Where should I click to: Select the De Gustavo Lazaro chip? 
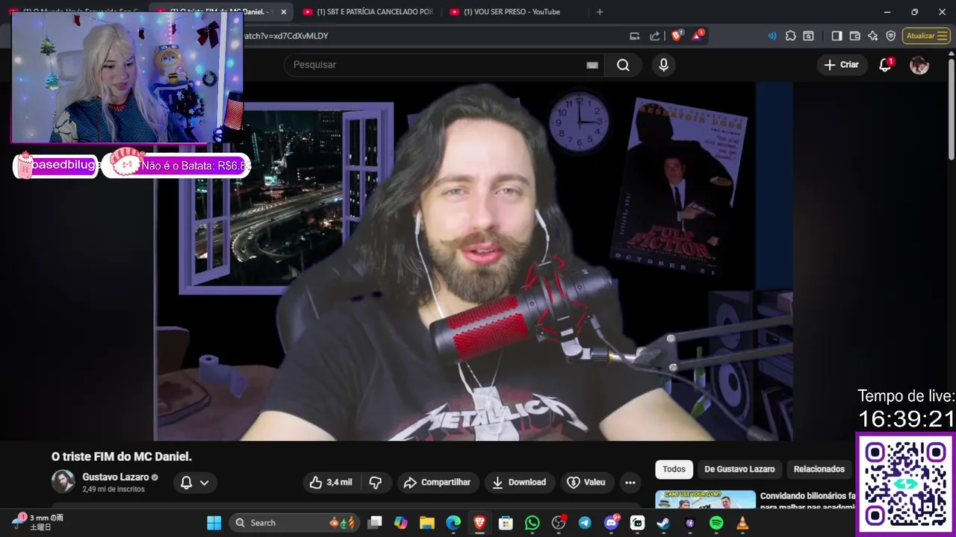(739, 469)
